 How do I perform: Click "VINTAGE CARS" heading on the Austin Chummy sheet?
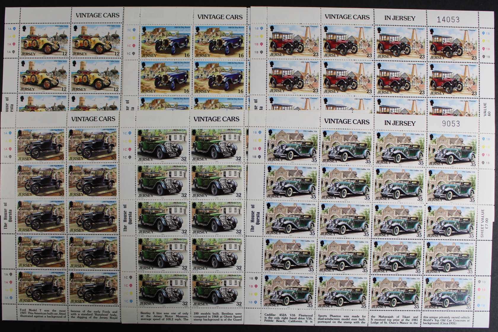347,17
